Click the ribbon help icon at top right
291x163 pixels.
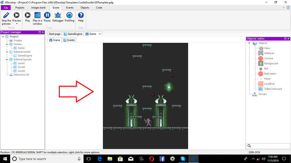(x=288, y=8)
